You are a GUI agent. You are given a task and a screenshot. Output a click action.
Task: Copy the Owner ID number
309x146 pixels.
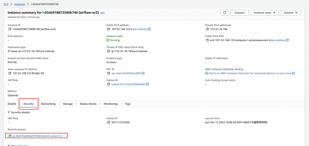[x=109, y=123]
